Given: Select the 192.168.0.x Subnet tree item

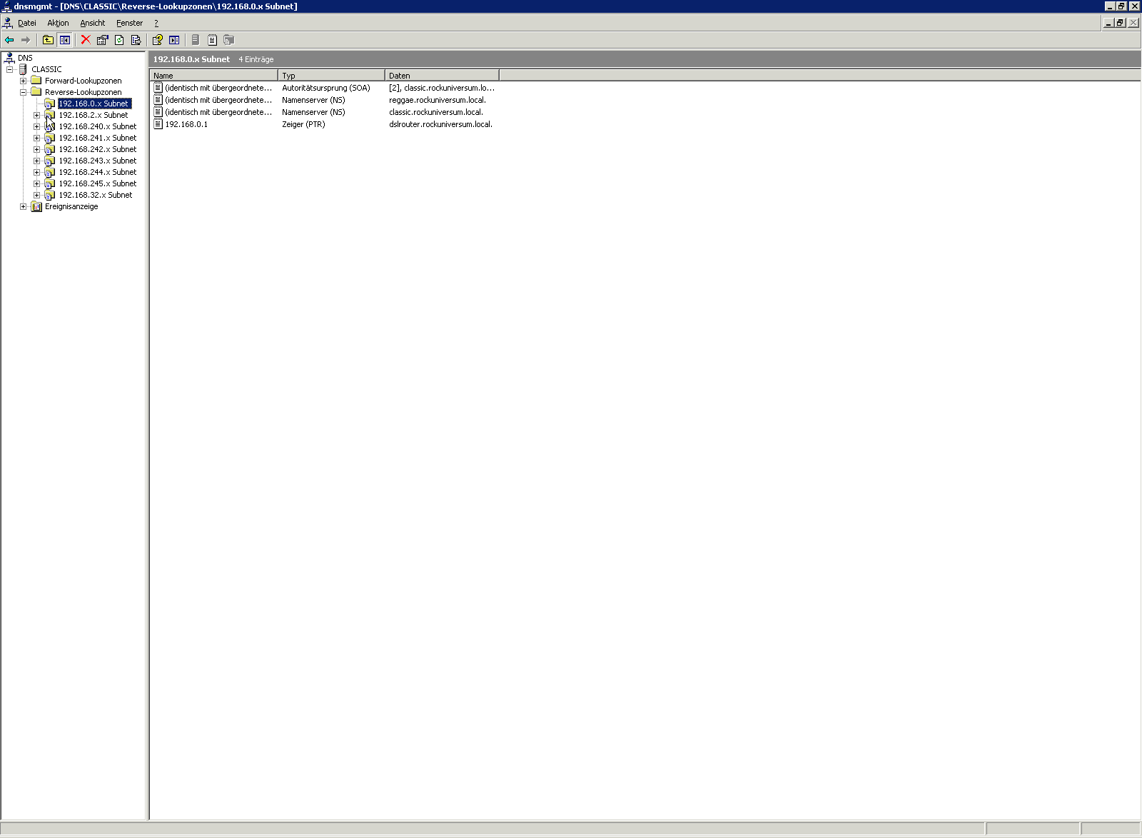Looking at the screenshot, I should (94, 104).
